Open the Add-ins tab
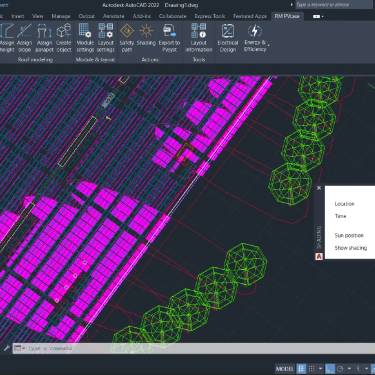This screenshot has width=375, height=375. (142, 16)
